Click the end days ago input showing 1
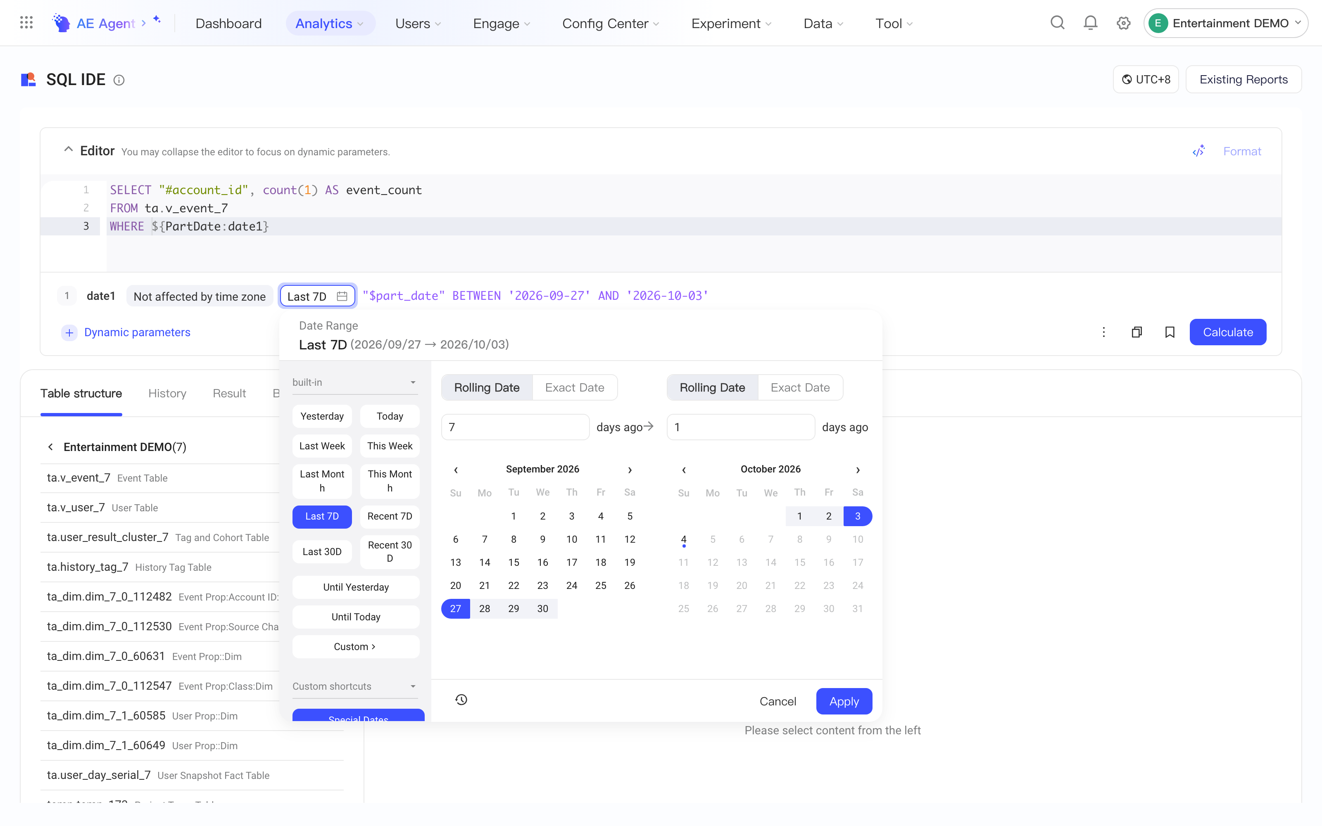 pyautogui.click(x=741, y=427)
